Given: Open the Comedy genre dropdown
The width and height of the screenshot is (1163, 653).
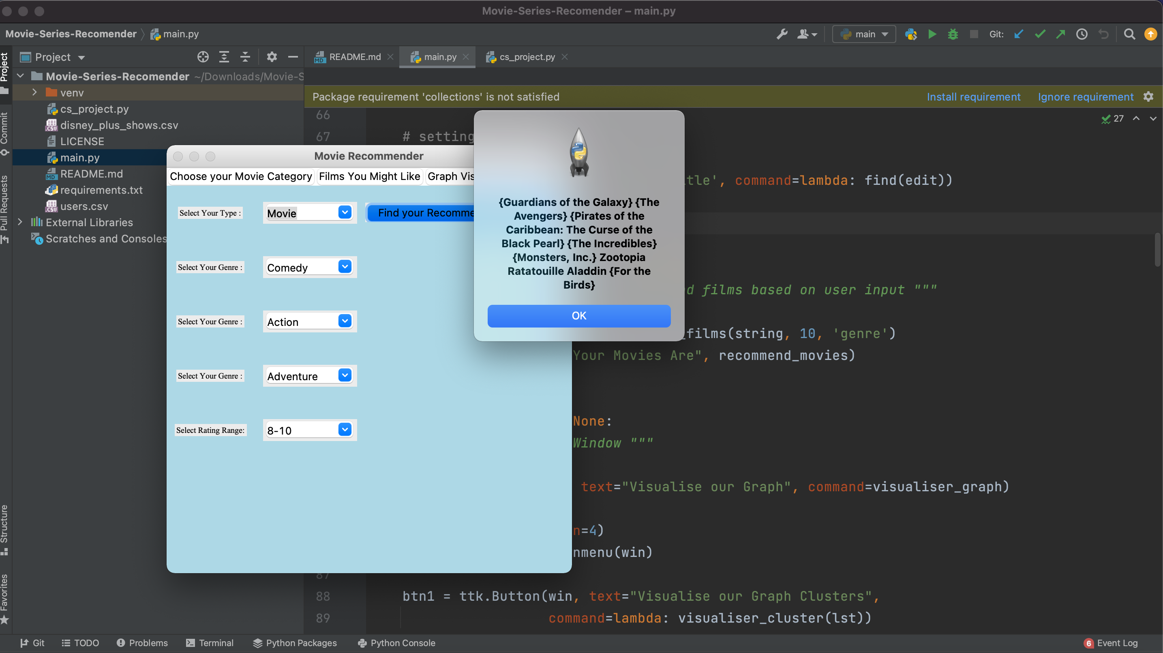Looking at the screenshot, I should tap(345, 267).
